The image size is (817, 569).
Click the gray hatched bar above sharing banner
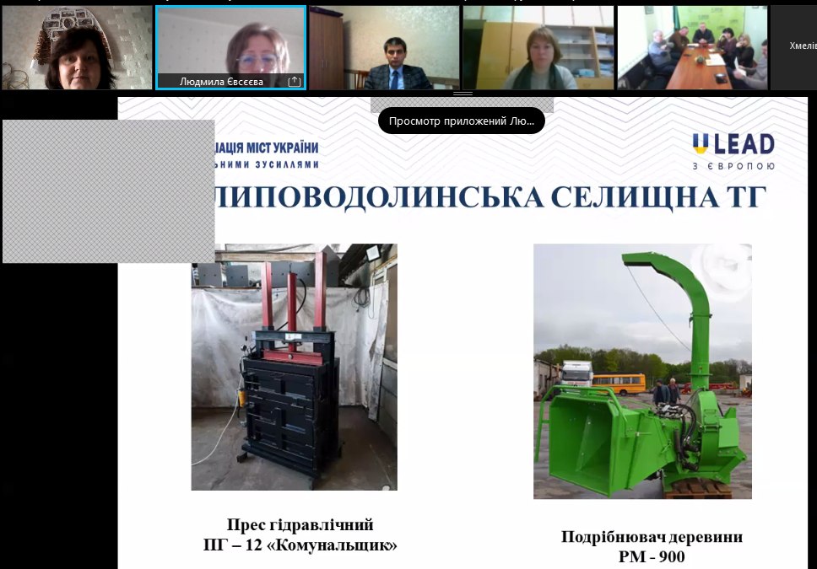point(462,104)
